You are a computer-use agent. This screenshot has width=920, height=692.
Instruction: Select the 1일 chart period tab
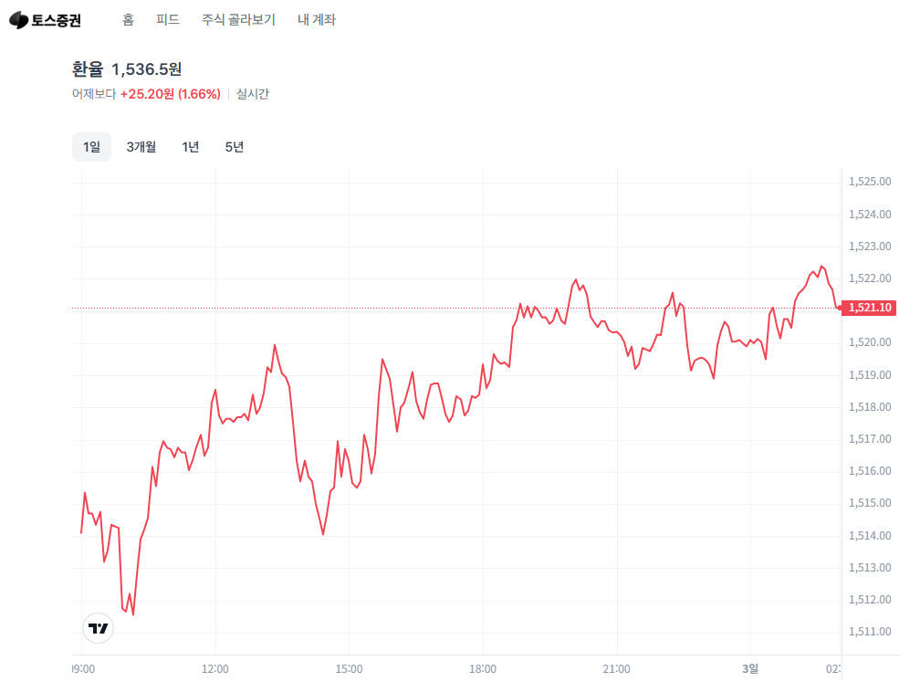(x=91, y=147)
